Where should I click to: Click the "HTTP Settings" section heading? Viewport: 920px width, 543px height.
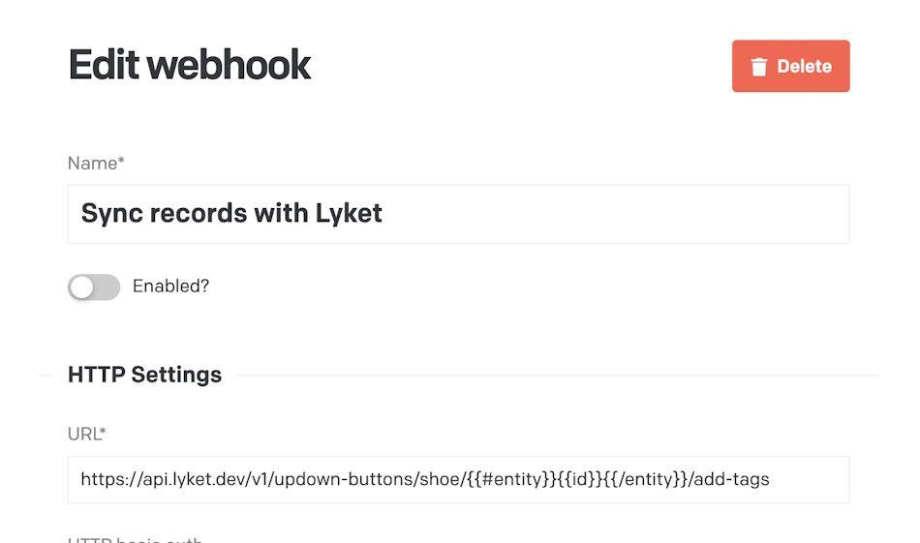(145, 375)
